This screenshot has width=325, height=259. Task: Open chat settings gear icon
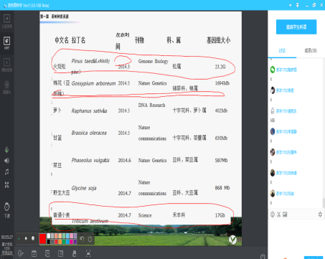pos(320,215)
